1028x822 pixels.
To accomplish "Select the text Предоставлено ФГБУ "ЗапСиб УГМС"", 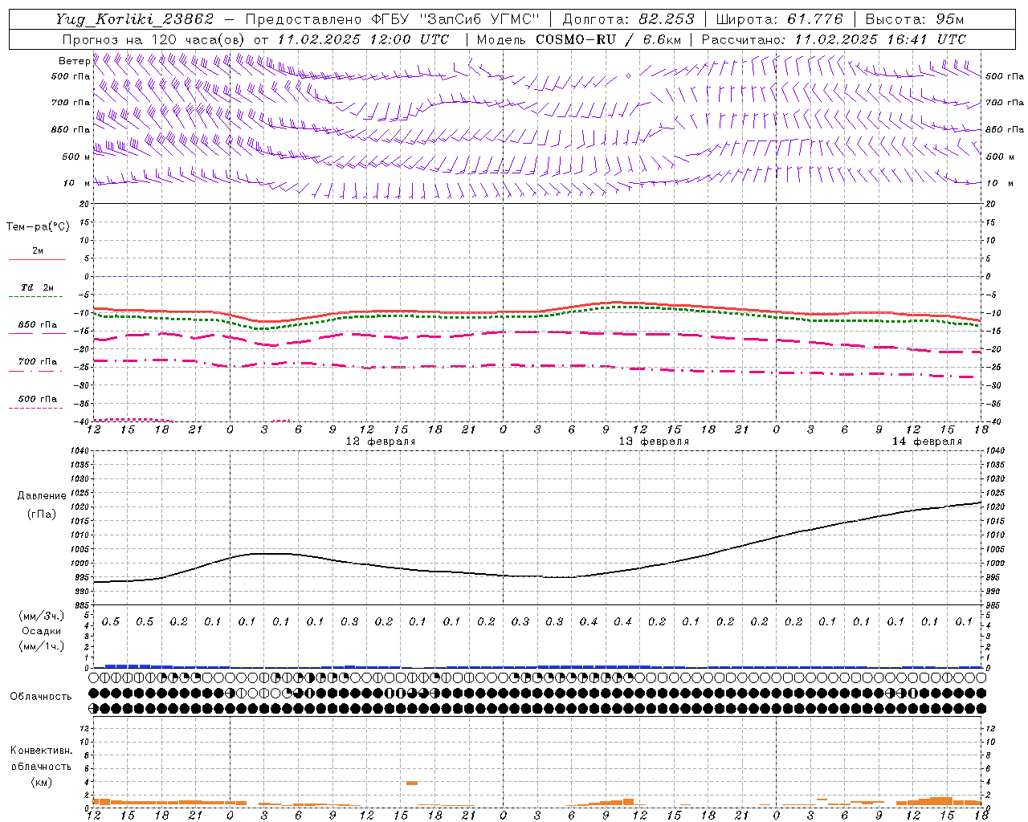I will (392, 19).
